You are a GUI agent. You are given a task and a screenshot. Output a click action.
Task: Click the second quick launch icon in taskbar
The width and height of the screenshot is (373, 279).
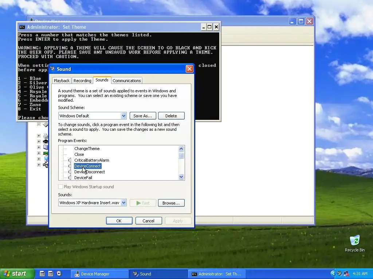tap(50, 274)
